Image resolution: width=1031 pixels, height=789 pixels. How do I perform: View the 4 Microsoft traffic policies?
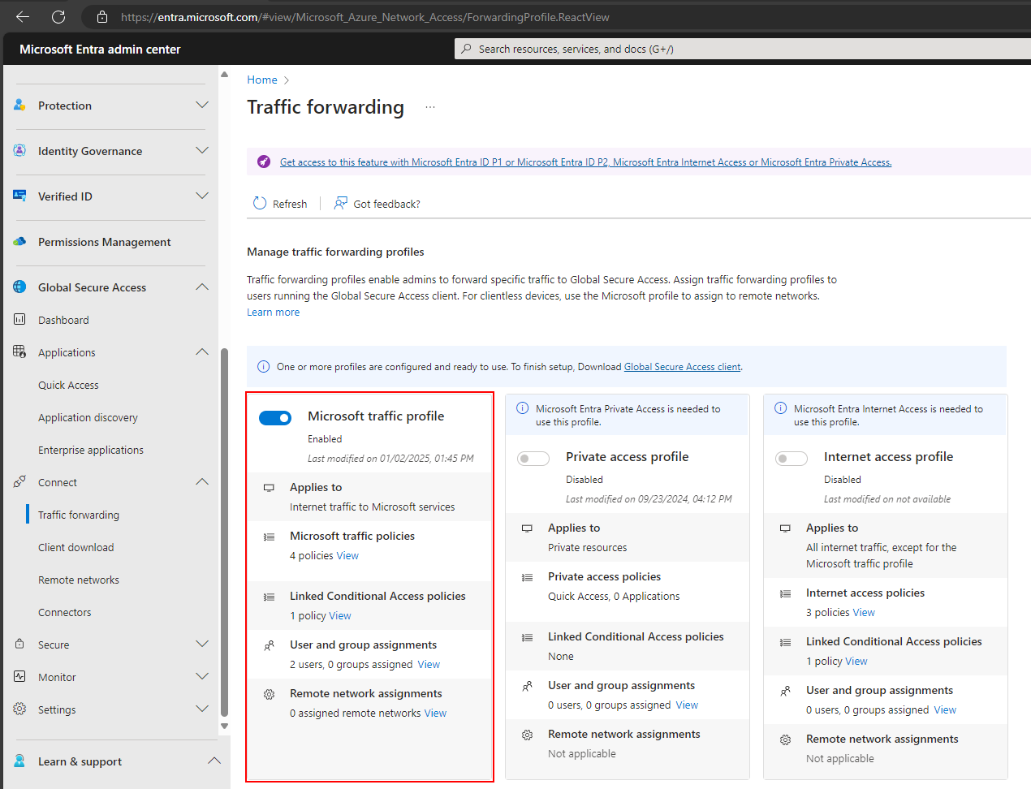pos(347,555)
